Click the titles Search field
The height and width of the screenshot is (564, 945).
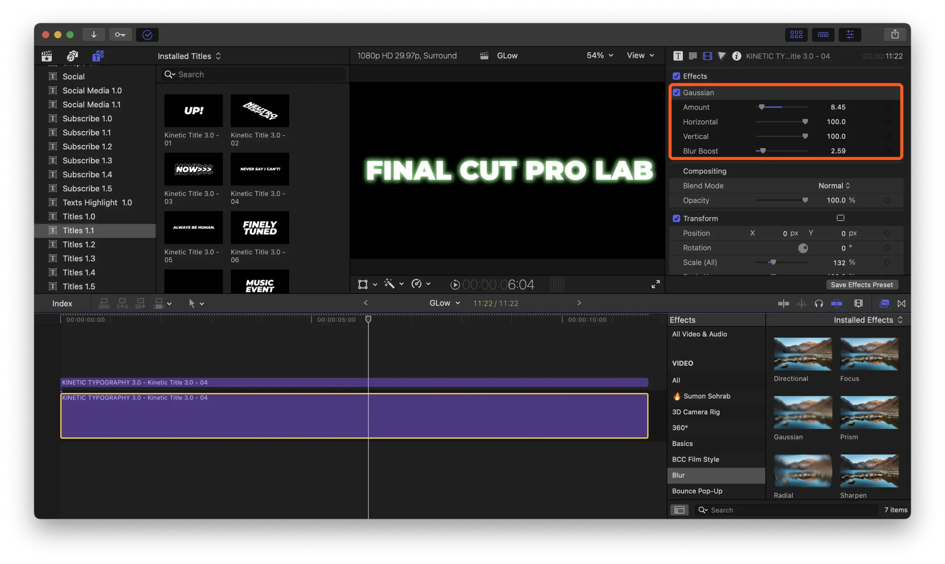(x=253, y=75)
